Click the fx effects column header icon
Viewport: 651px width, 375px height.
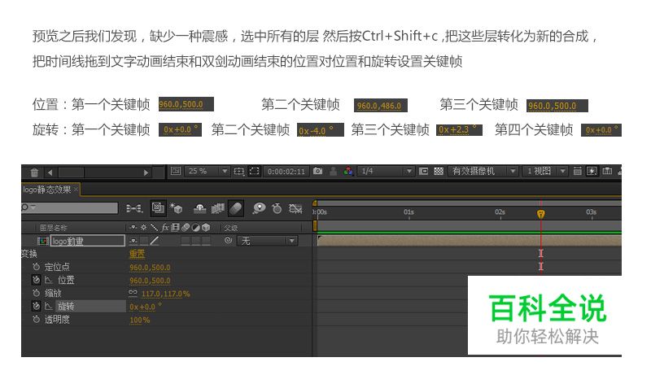[165, 227]
